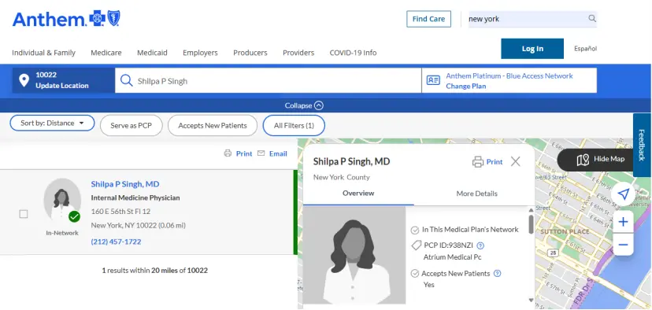Click the Anthem Platinum - Blue Access Network text
Image resolution: width=652 pixels, height=310 pixels.
pyautogui.click(x=509, y=76)
